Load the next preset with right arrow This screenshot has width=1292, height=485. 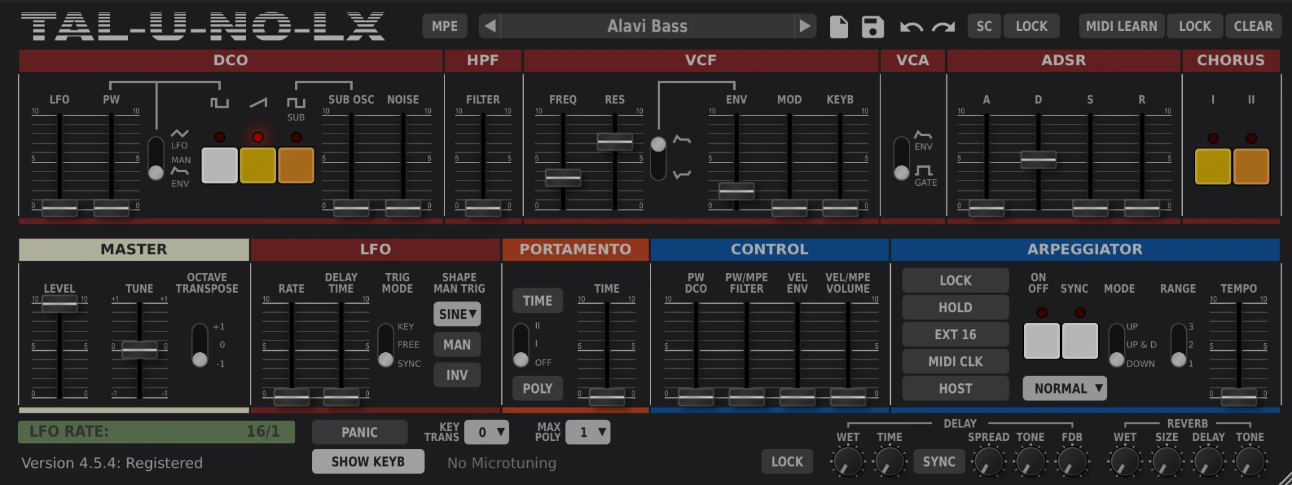[x=805, y=26]
